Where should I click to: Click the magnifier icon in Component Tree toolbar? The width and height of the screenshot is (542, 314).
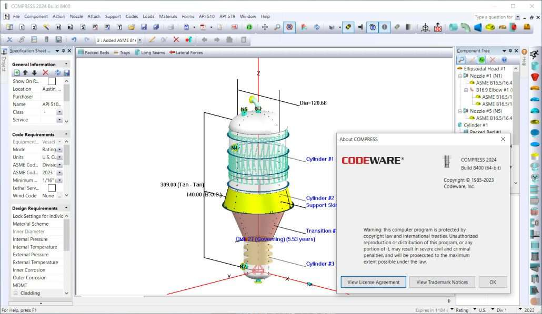point(461,60)
